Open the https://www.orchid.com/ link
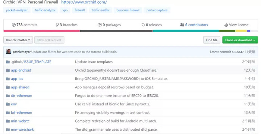Image resolution: width=261 pixels, height=134 pixels. [84, 2]
